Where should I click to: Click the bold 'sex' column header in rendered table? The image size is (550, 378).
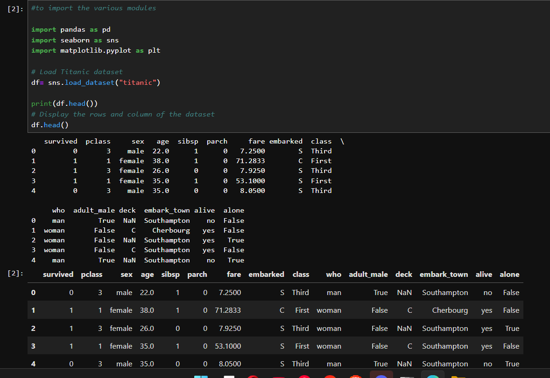click(x=127, y=275)
